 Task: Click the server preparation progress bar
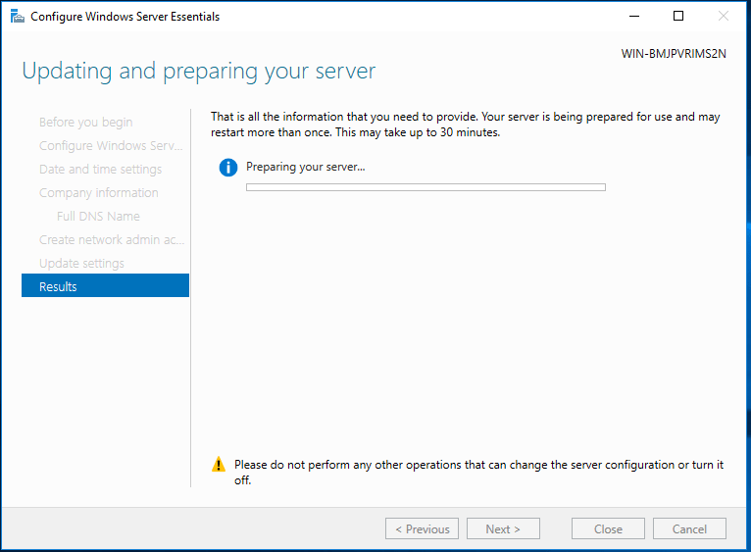point(426,187)
